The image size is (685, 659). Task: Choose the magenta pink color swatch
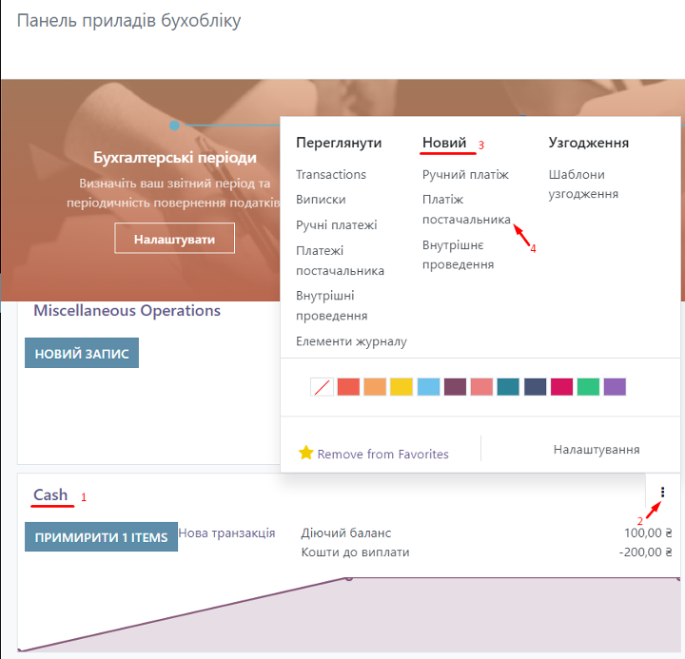point(561,387)
